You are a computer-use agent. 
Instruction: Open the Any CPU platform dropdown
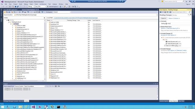[41, 7]
